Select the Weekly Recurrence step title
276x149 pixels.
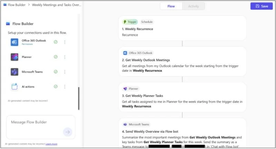point(137,29)
